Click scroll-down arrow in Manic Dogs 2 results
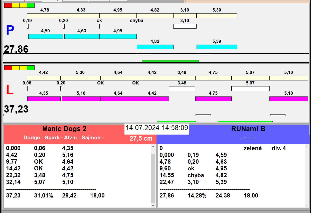Screen dimensions: 311x213 click(x=153, y=205)
